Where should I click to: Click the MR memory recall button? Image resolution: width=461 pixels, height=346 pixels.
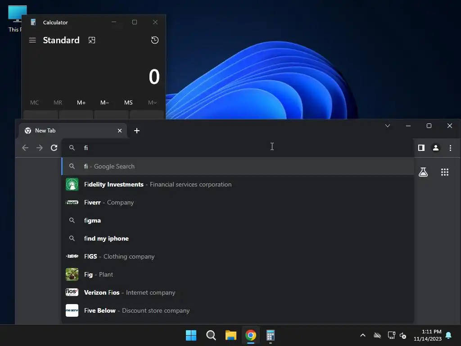(58, 102)
